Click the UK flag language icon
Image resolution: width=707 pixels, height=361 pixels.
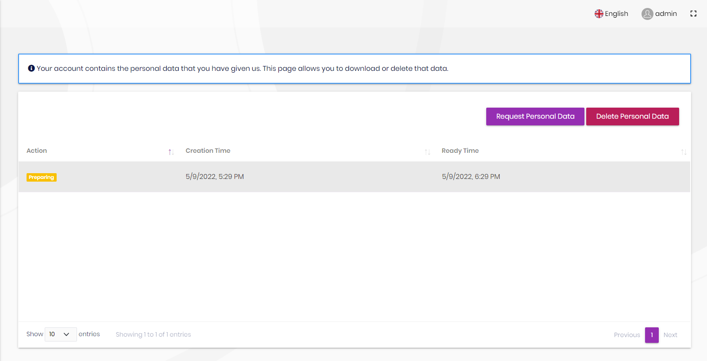point(599,14)
